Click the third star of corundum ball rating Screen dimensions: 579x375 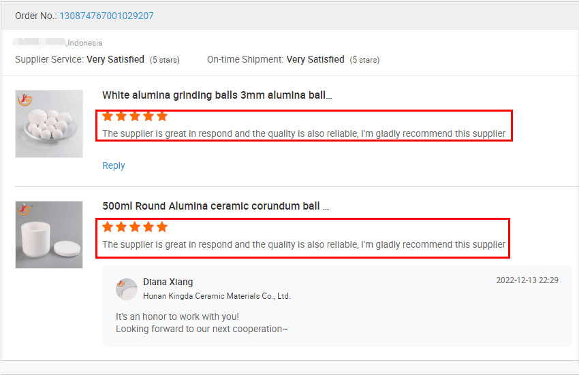coord(135,227)
